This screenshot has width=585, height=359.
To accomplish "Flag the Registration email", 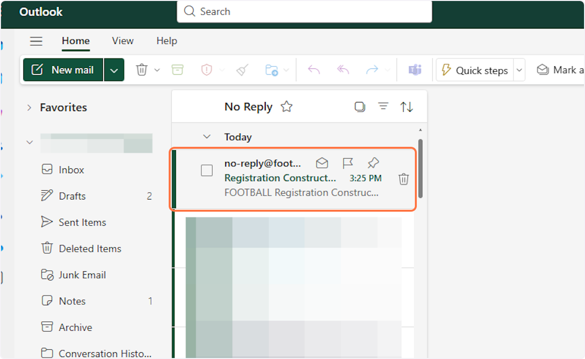I will [x=348, y=163].
